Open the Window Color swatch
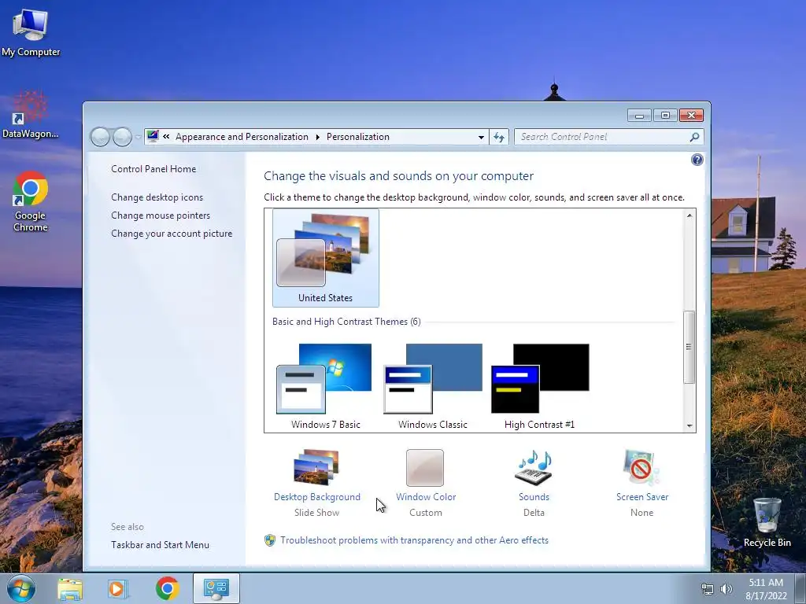This screenshot has height=604, width=806. pyautogui.click(x=424, y=467)
